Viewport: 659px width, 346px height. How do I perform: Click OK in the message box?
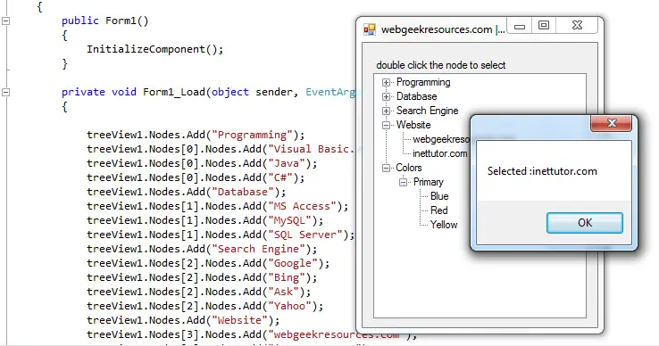[585, 223]
